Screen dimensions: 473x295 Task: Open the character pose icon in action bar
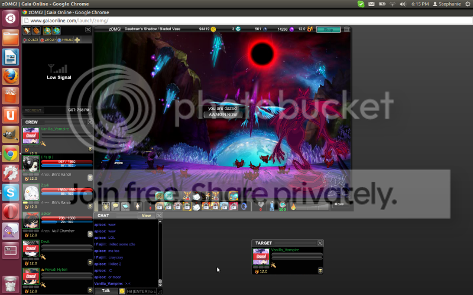point(106,206)
